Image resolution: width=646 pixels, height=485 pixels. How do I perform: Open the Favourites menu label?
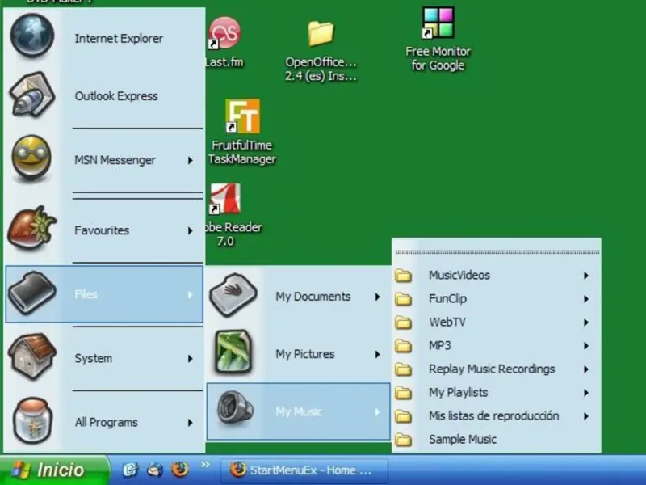coord(102,230)
